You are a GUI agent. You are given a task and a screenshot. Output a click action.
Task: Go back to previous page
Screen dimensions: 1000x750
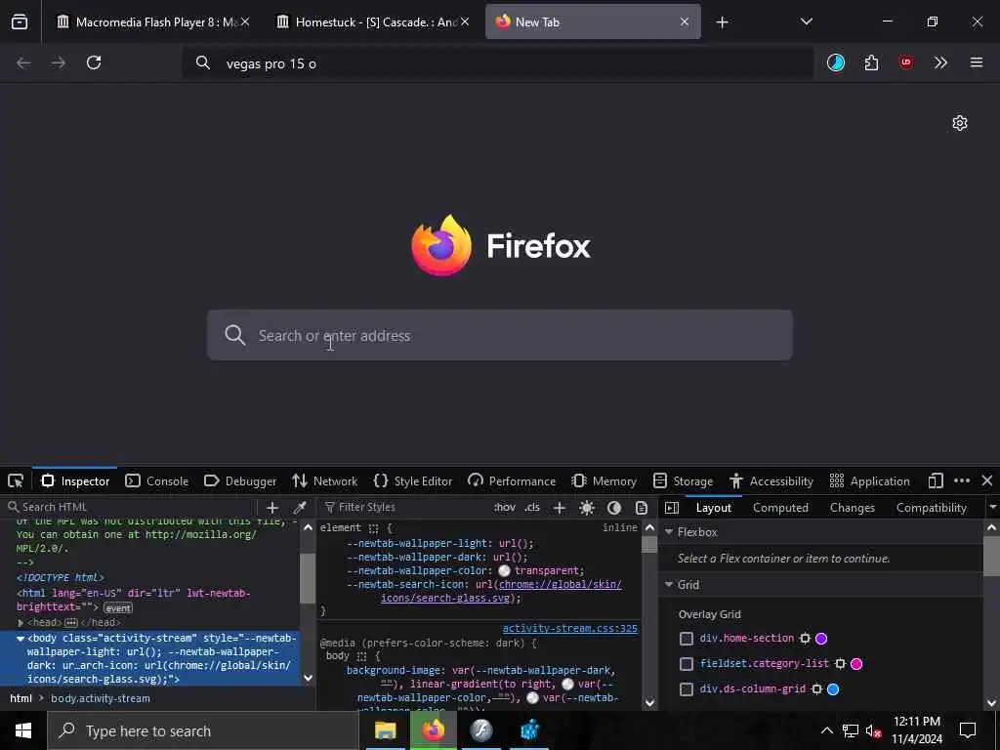pos(23,62)
